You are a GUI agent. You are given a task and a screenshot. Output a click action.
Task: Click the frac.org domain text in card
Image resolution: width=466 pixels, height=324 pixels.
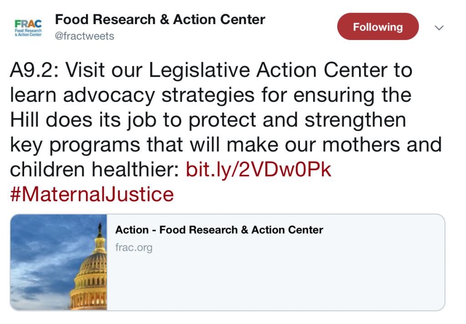134,248
